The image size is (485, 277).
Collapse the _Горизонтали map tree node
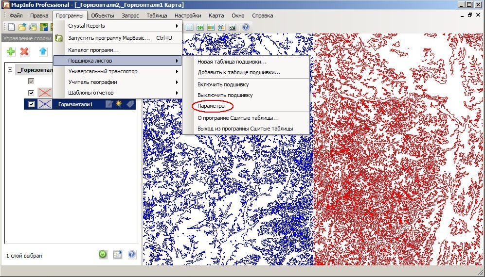(10, 70)
